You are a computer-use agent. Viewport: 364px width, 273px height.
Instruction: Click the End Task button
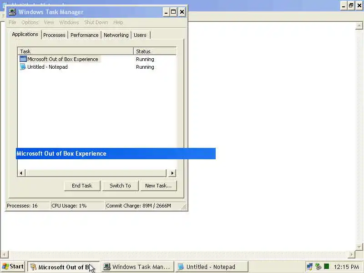coord(82,186)
